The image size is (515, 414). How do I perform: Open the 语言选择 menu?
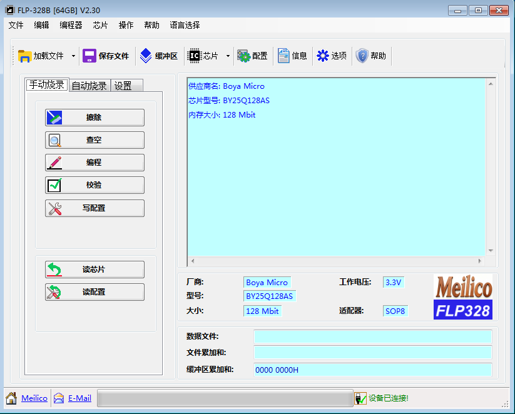coord(185,25)
